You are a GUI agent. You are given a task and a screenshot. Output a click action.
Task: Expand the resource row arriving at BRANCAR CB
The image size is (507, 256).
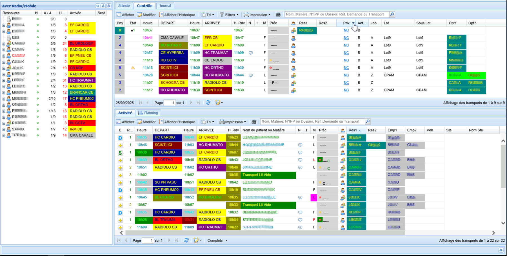(x=4, y=92)
